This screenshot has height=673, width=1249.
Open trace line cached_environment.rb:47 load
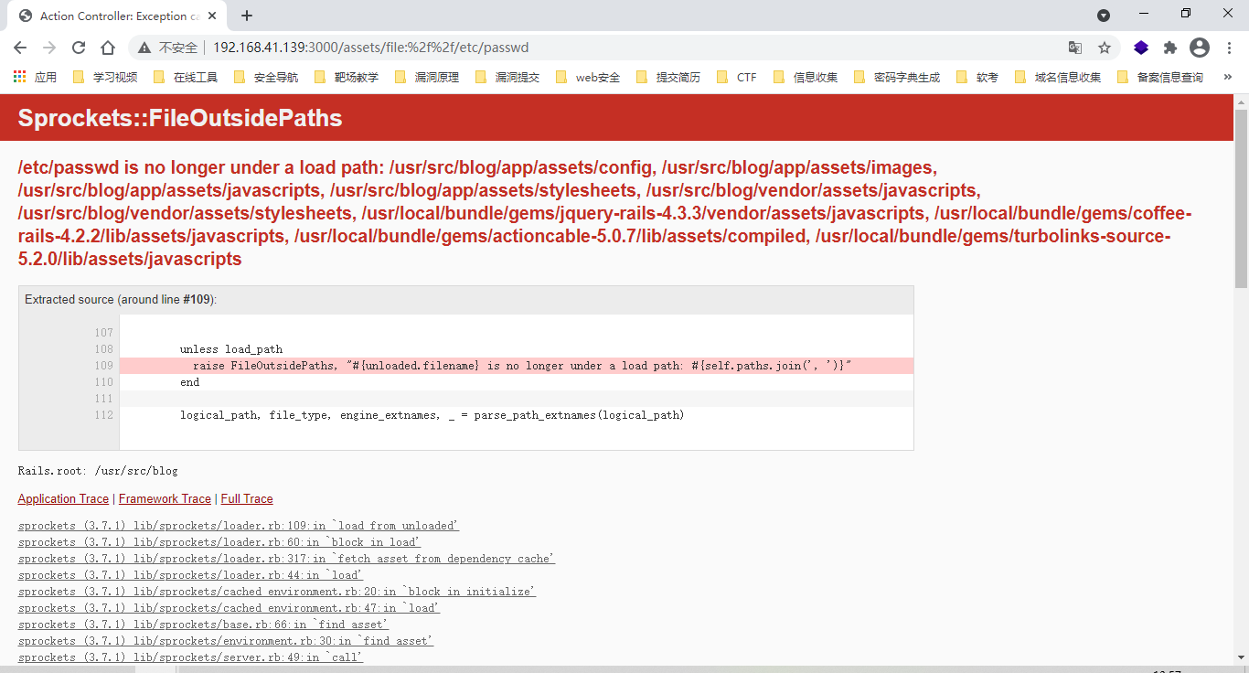point(229,608)
